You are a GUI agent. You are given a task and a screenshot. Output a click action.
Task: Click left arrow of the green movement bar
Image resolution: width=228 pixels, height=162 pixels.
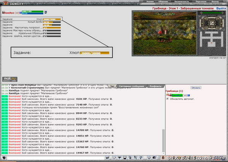[201, 13]
